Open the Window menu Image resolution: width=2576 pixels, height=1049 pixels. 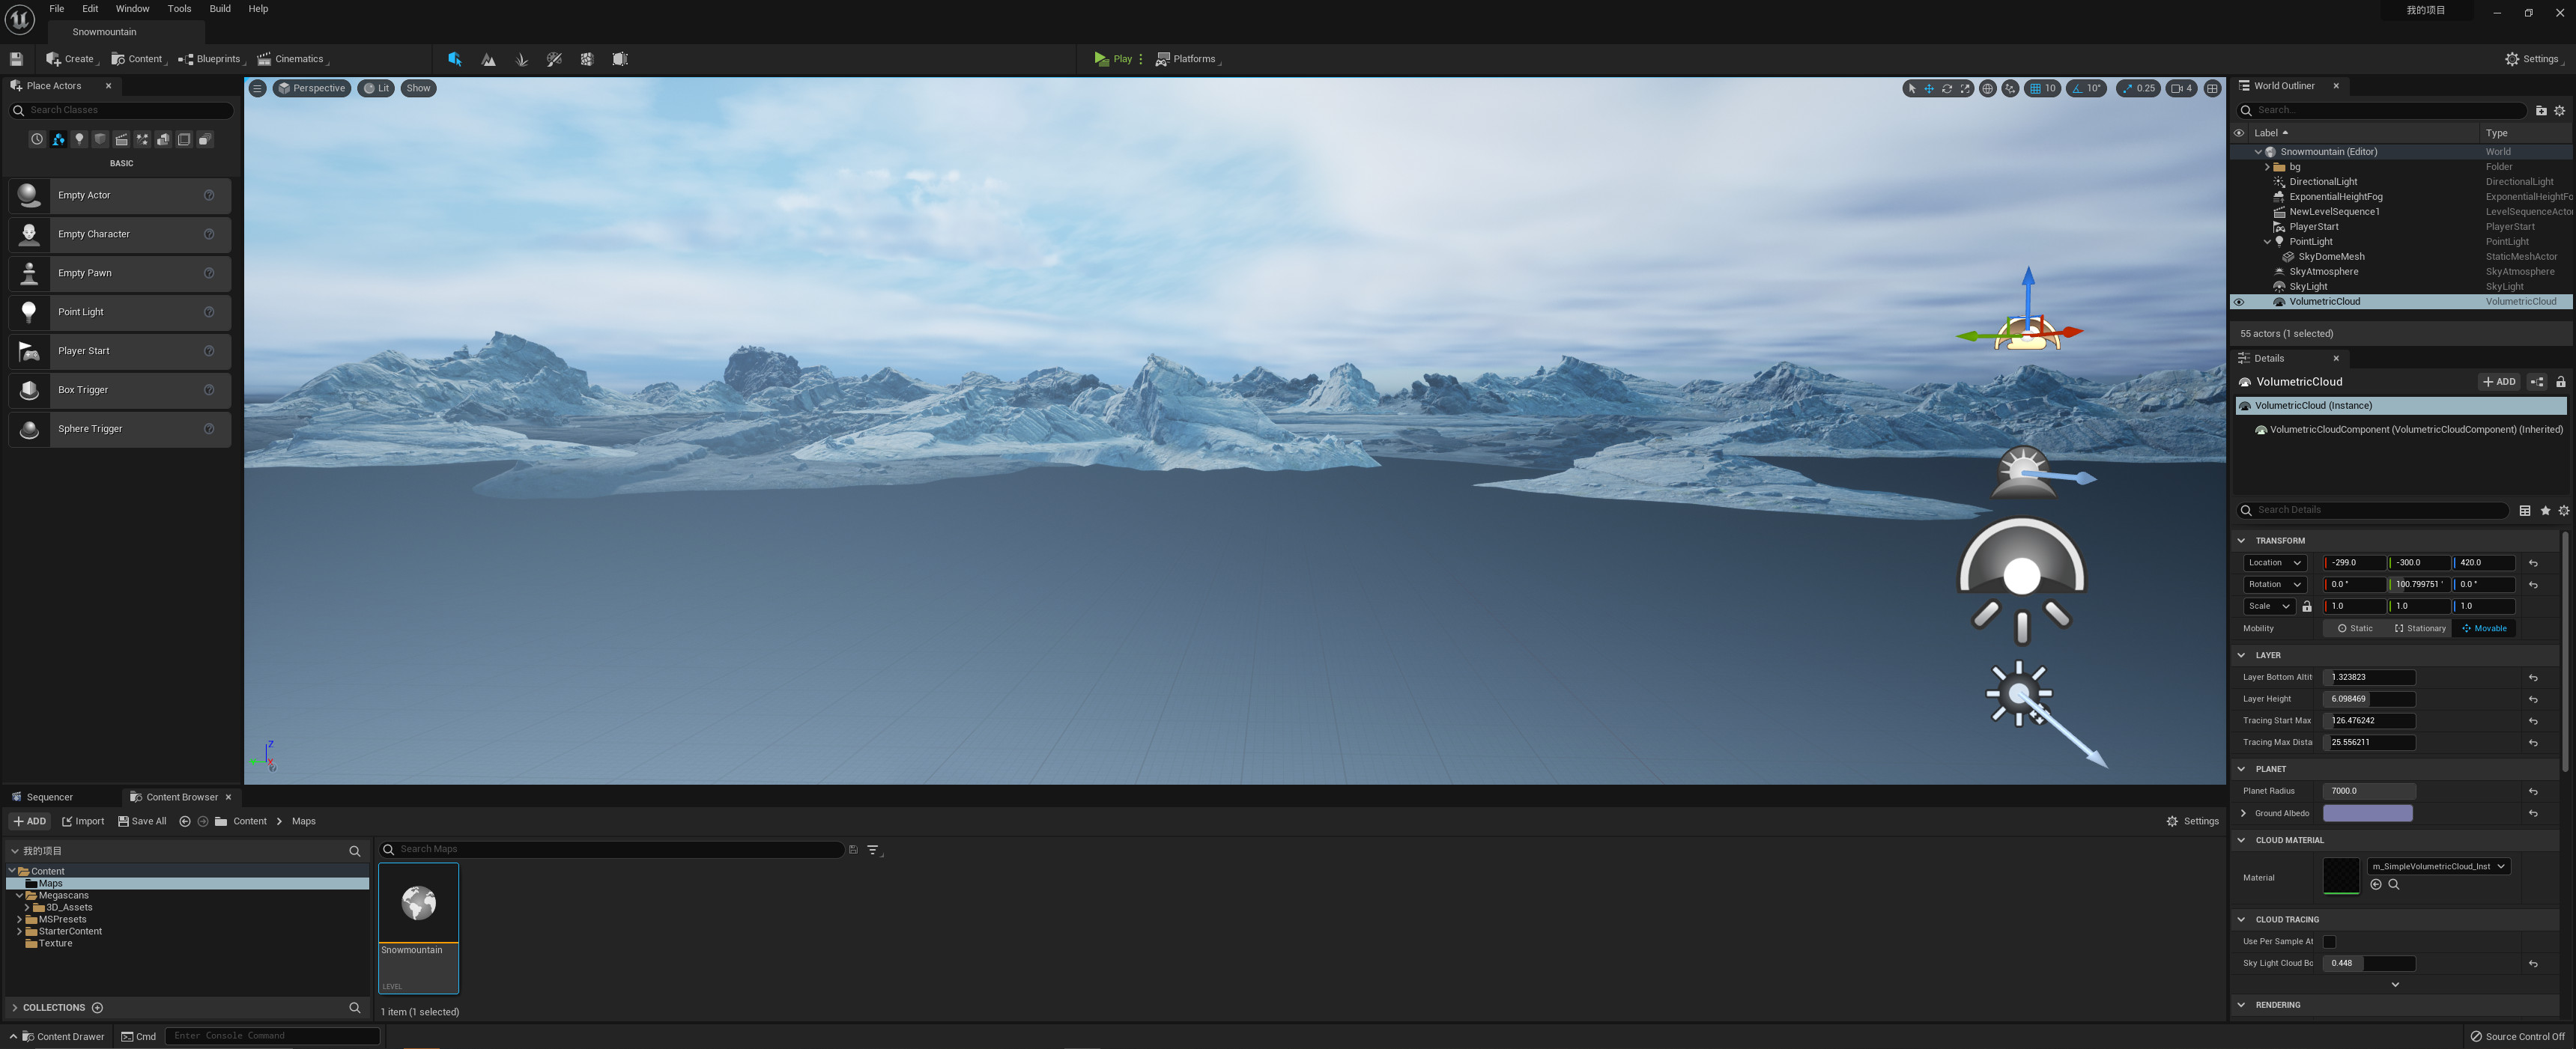tap(132, 9)
